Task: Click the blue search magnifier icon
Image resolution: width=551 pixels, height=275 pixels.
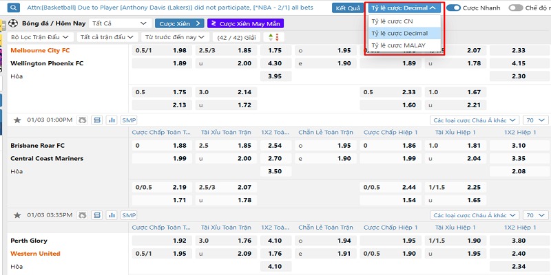Action: click(13, 8)
